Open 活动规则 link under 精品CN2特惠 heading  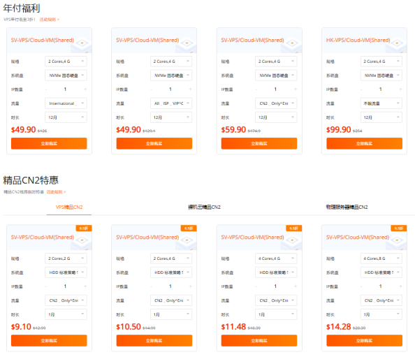(x=56, y=192)
